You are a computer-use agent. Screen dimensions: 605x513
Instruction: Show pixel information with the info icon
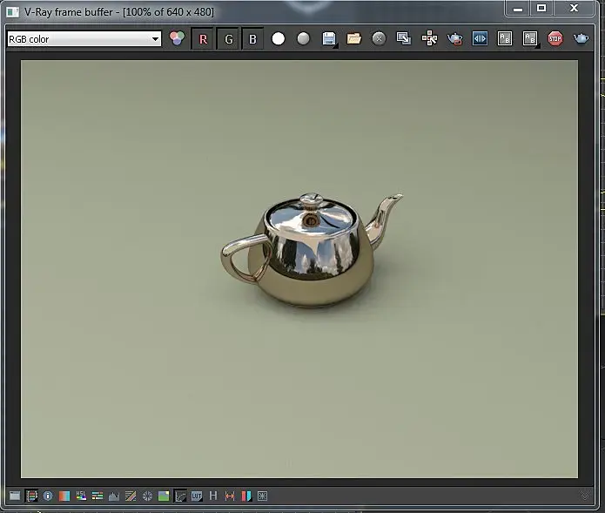point(48,496)
